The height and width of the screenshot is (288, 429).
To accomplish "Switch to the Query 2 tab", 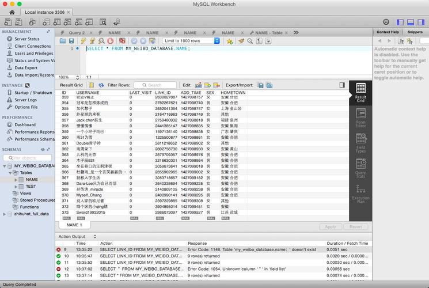I will [x=76, y=33].
